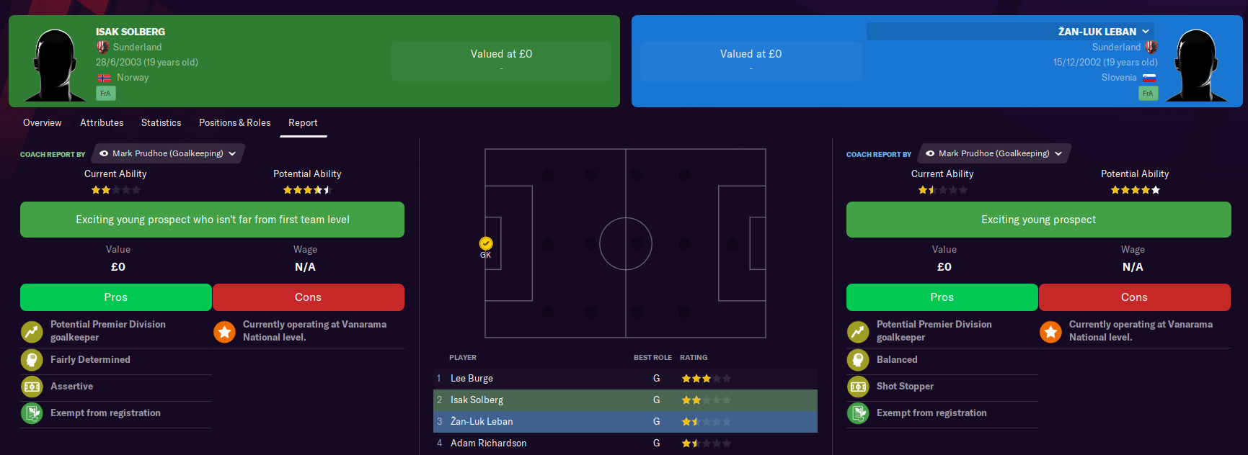Toggle eye icon in Solberg's coach report selector
This screenshot has width=1248, height=455.
tap(104, 153)
